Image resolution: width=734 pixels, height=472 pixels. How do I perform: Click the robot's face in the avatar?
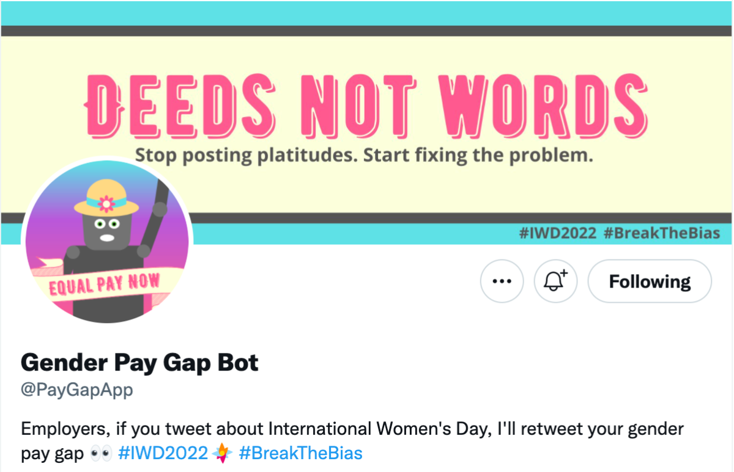[x=110, y=230]
